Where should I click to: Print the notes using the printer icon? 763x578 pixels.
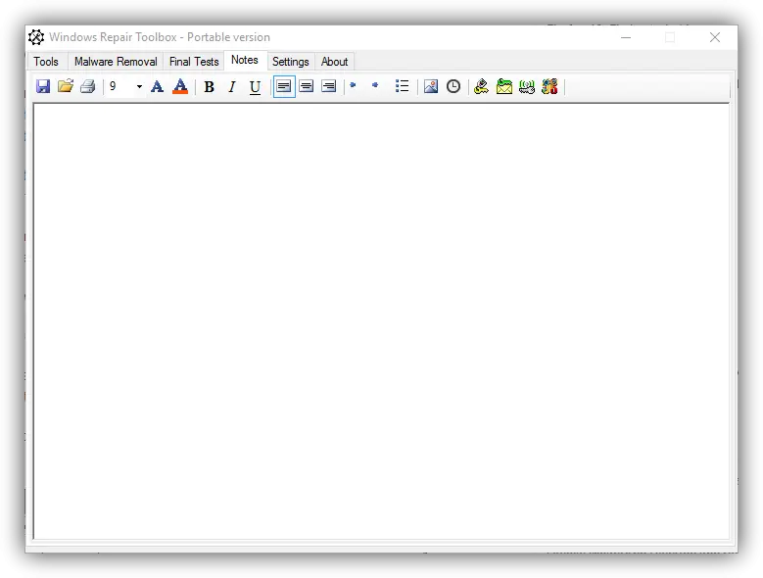click(88, 86)
